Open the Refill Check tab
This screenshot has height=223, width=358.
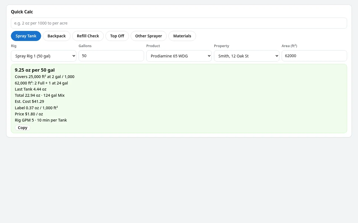tap(88, 36)
